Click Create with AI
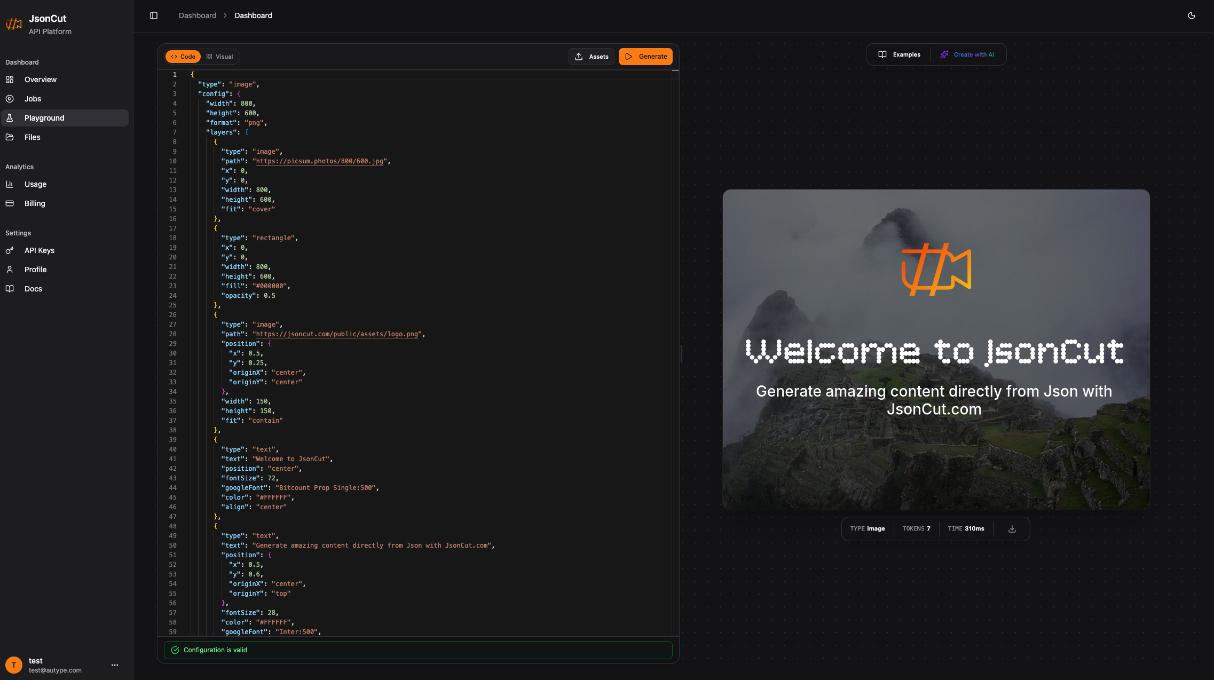Viewport: 1214px width, 680px height. click(967, 54)
